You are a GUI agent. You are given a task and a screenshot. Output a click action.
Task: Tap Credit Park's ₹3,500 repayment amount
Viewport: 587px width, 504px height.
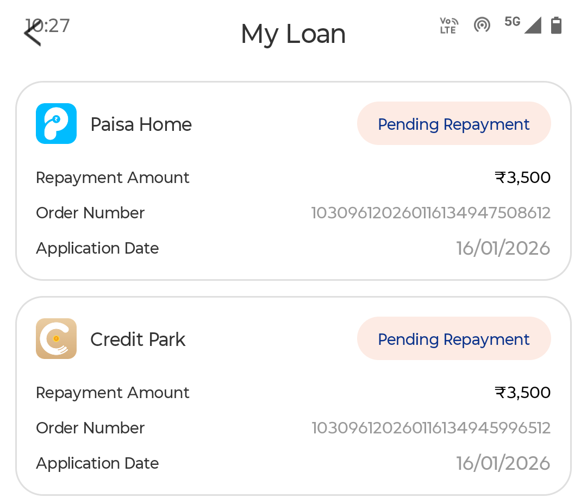[522, 393]
